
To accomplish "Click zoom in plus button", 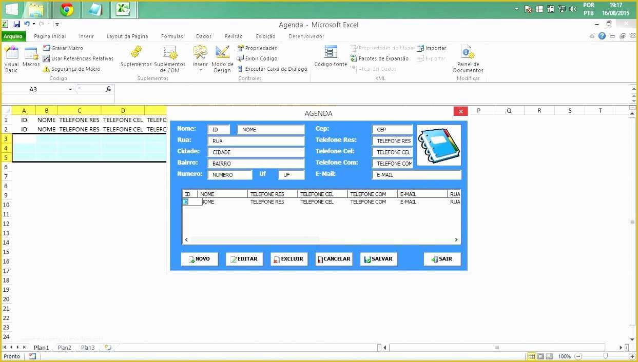I will click(632, 356).
